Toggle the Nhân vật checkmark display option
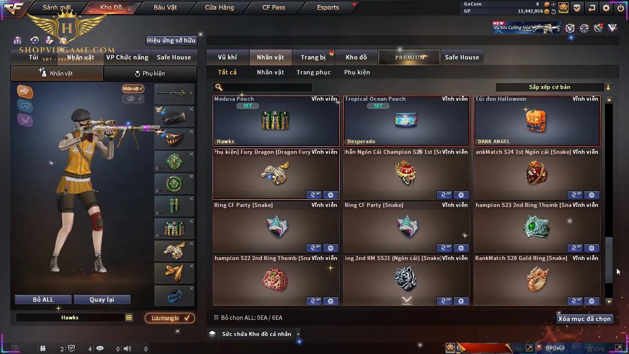The image size is (629, 354). [133, 88]
